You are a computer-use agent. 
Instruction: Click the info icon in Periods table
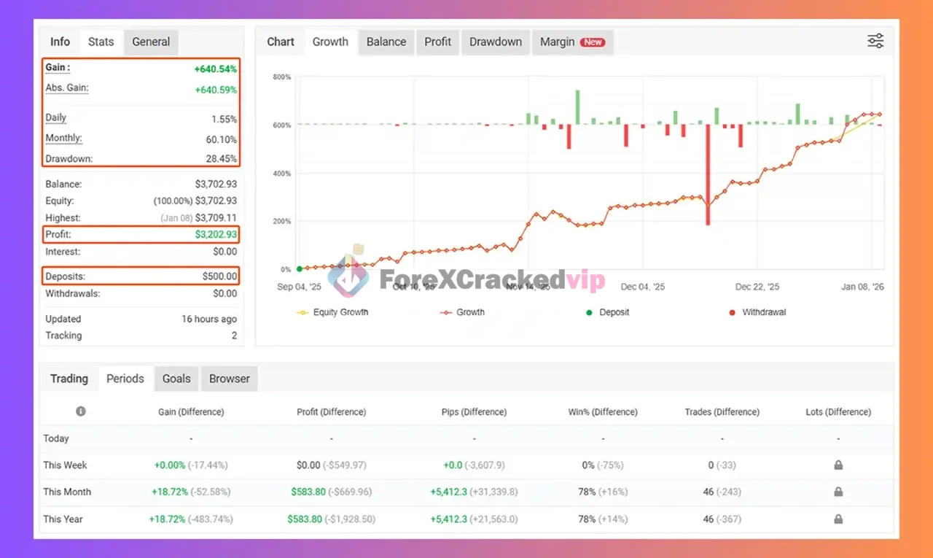81,411
